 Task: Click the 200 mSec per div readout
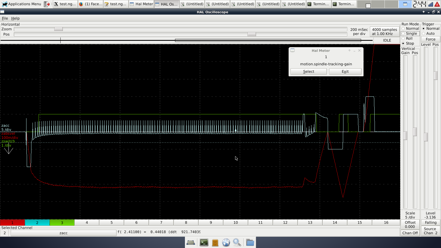[359, 31]
